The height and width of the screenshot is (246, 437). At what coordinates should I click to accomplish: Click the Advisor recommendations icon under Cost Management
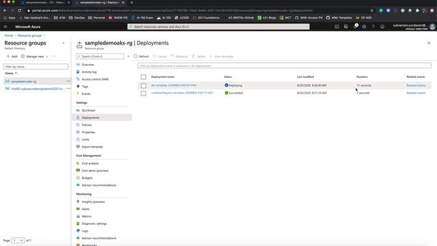pyautogui.click(x=78, y=185)
